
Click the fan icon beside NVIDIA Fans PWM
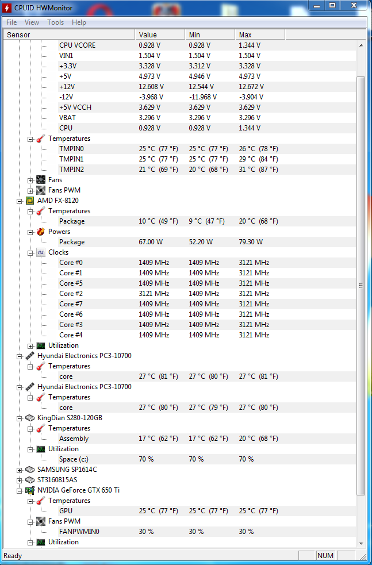point(41,521)
